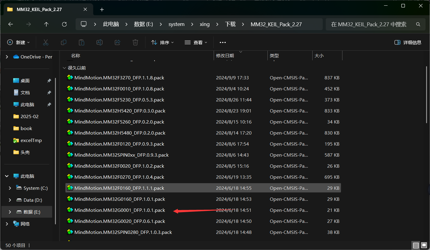Click the 新建 new item button

(19, 42)
